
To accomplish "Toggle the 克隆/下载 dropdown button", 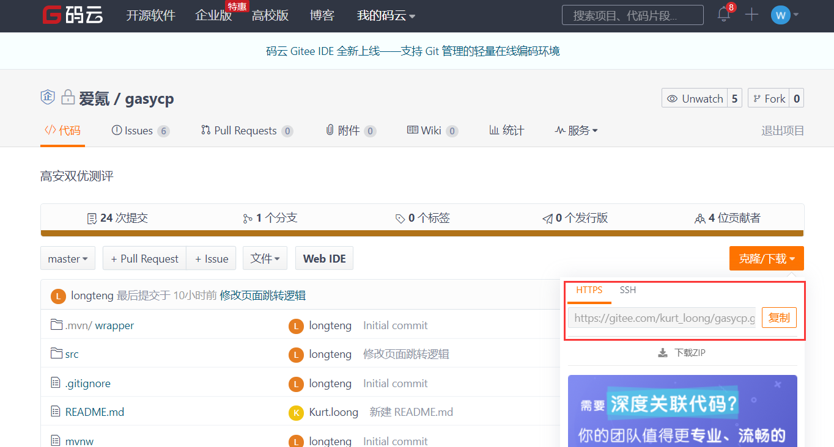I will click(767, 258).
